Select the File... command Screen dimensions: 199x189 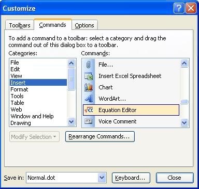106,65
